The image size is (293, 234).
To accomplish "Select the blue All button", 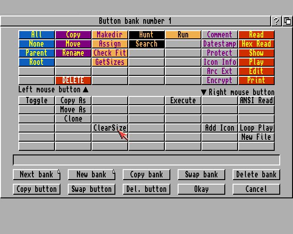I will [x=37, y=35].
